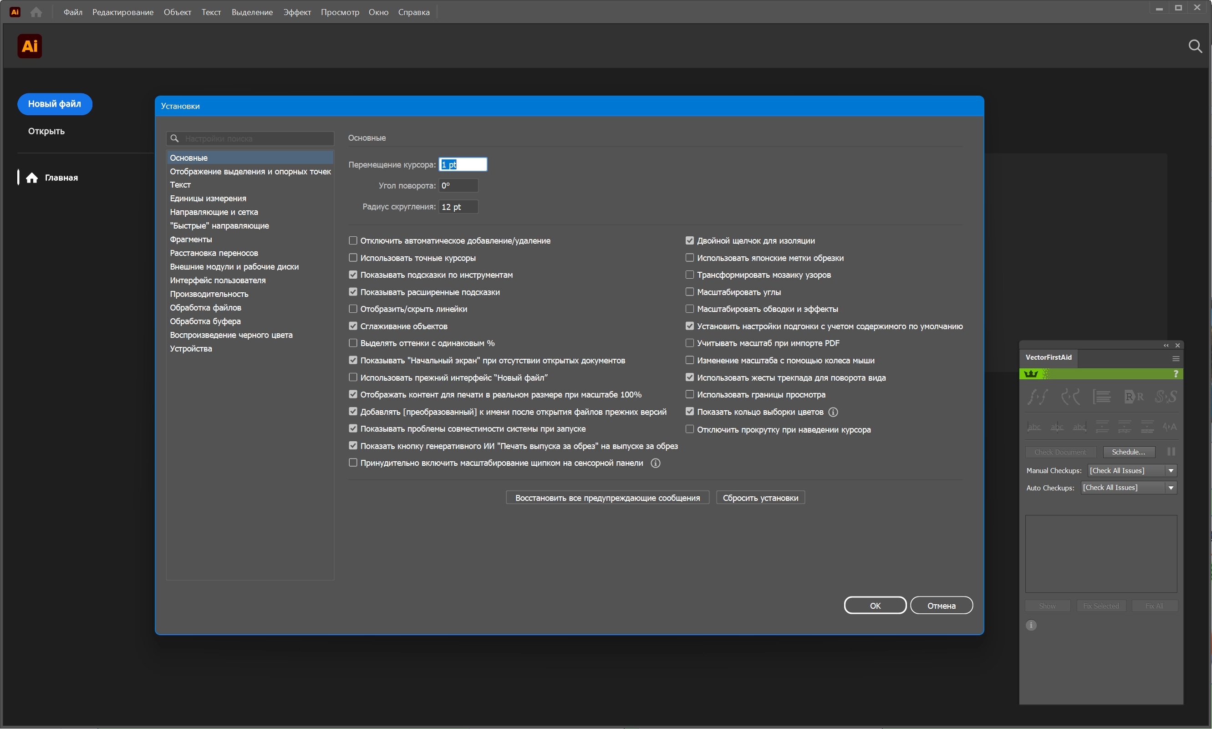The width and height of the screenshot is (1212, 729).
Task: Click the Угол поворота field
Action: (x=458, y=186)
